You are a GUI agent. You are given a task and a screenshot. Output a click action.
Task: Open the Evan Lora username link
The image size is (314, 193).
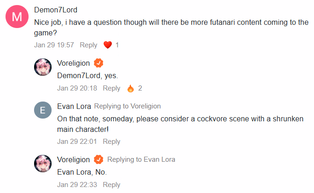[x=74, y=106]
